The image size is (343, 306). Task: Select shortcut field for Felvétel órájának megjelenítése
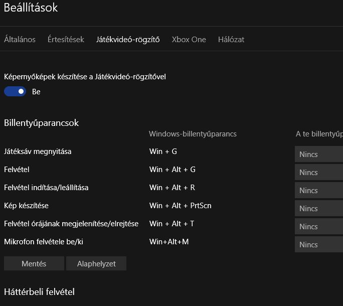[x=319, y=227]
